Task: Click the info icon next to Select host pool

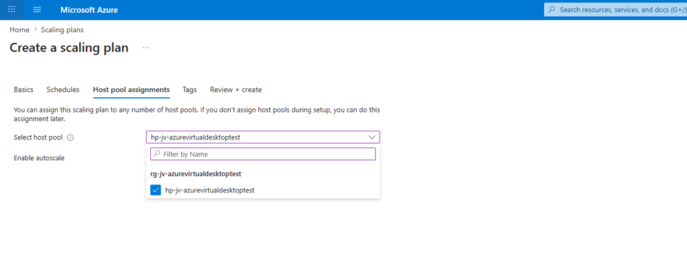Action: (71, 137)
